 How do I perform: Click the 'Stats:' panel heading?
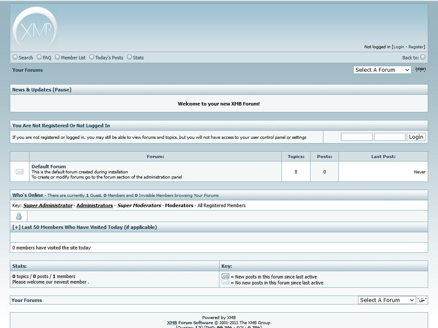tap(20, 266)
